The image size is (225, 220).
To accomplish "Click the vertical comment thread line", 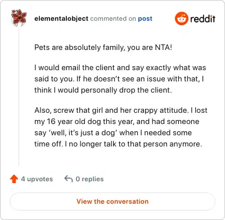I will (x=19, y=97).
